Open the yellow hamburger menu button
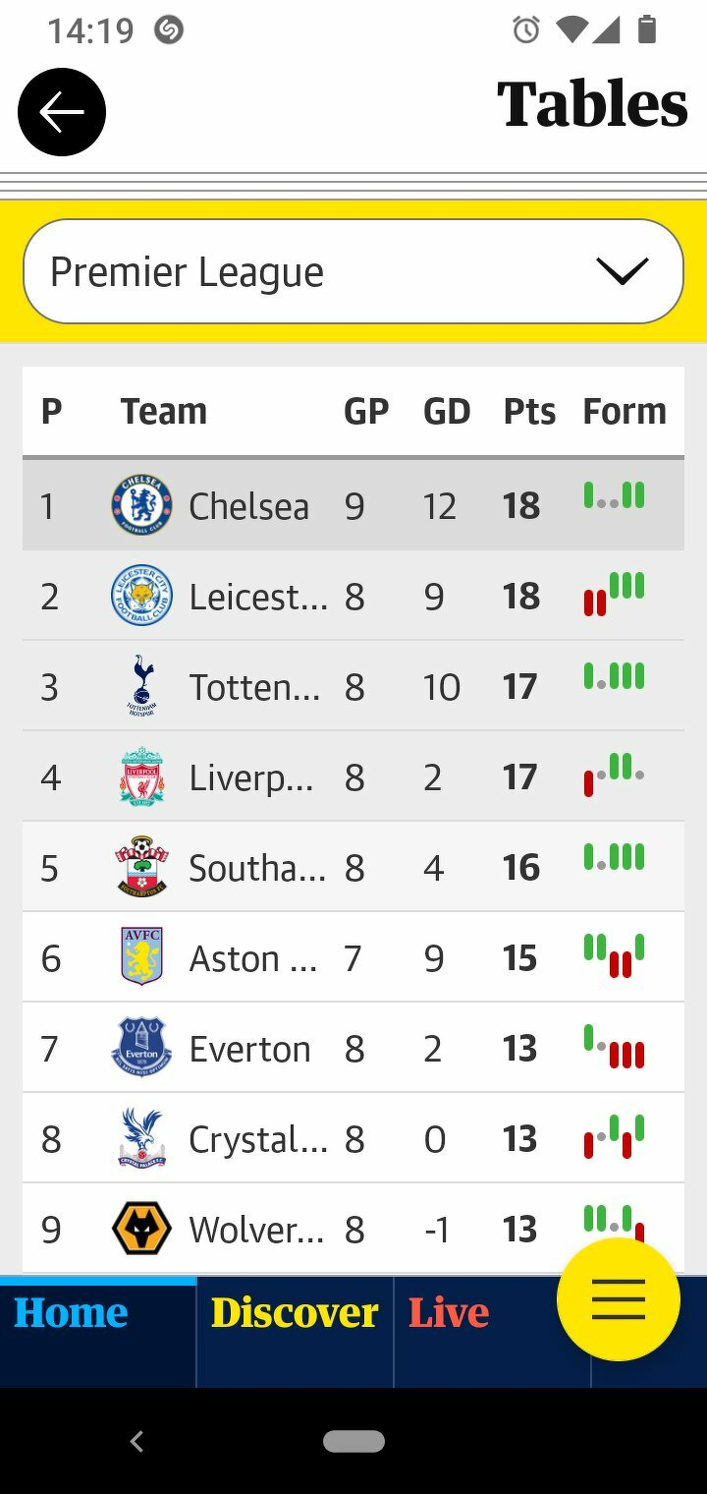 point(618,1298)
